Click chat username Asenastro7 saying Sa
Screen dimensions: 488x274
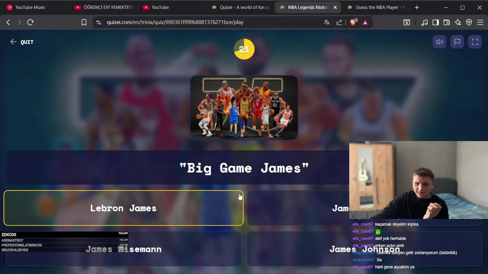(x=363, y=260)
